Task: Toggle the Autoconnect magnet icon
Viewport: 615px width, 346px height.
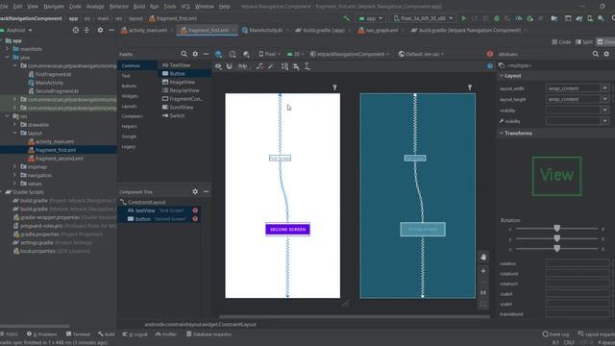Action: tap(230, 66)
